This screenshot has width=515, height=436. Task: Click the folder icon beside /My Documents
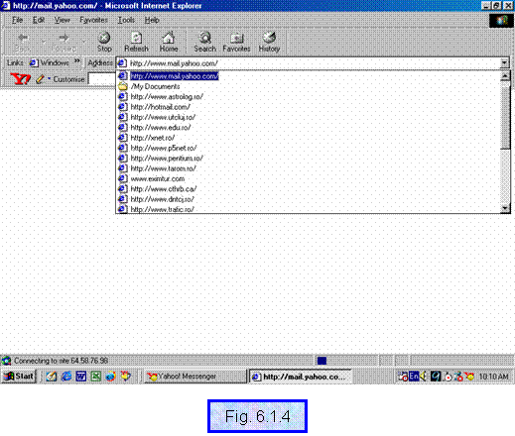(x=123, y=86)
